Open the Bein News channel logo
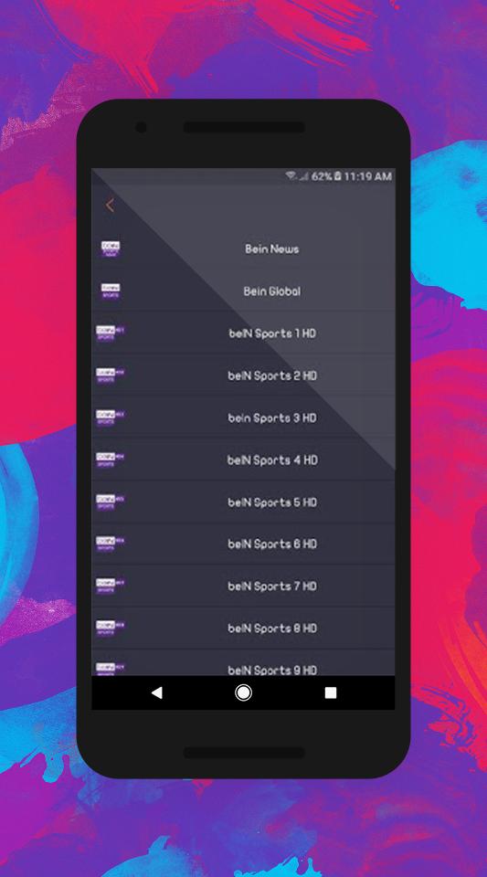The height and width of the screenshot is (877, 487). (x=111, y=248)
